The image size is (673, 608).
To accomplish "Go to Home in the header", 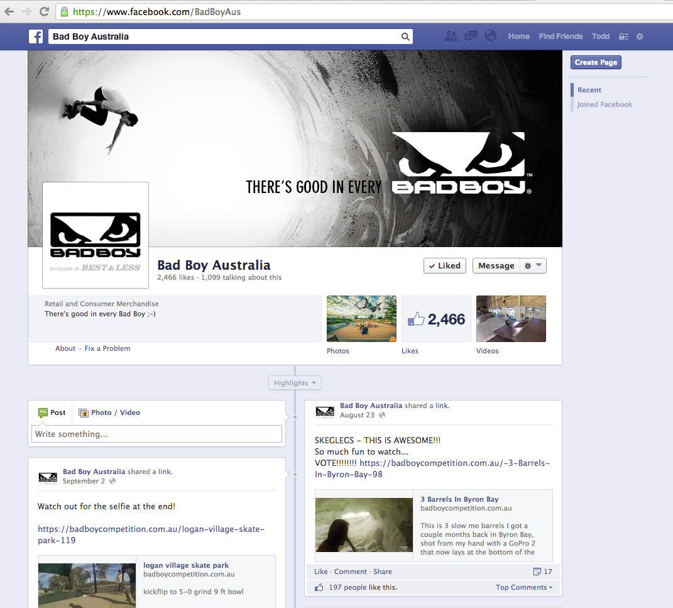I will (519, 36).
